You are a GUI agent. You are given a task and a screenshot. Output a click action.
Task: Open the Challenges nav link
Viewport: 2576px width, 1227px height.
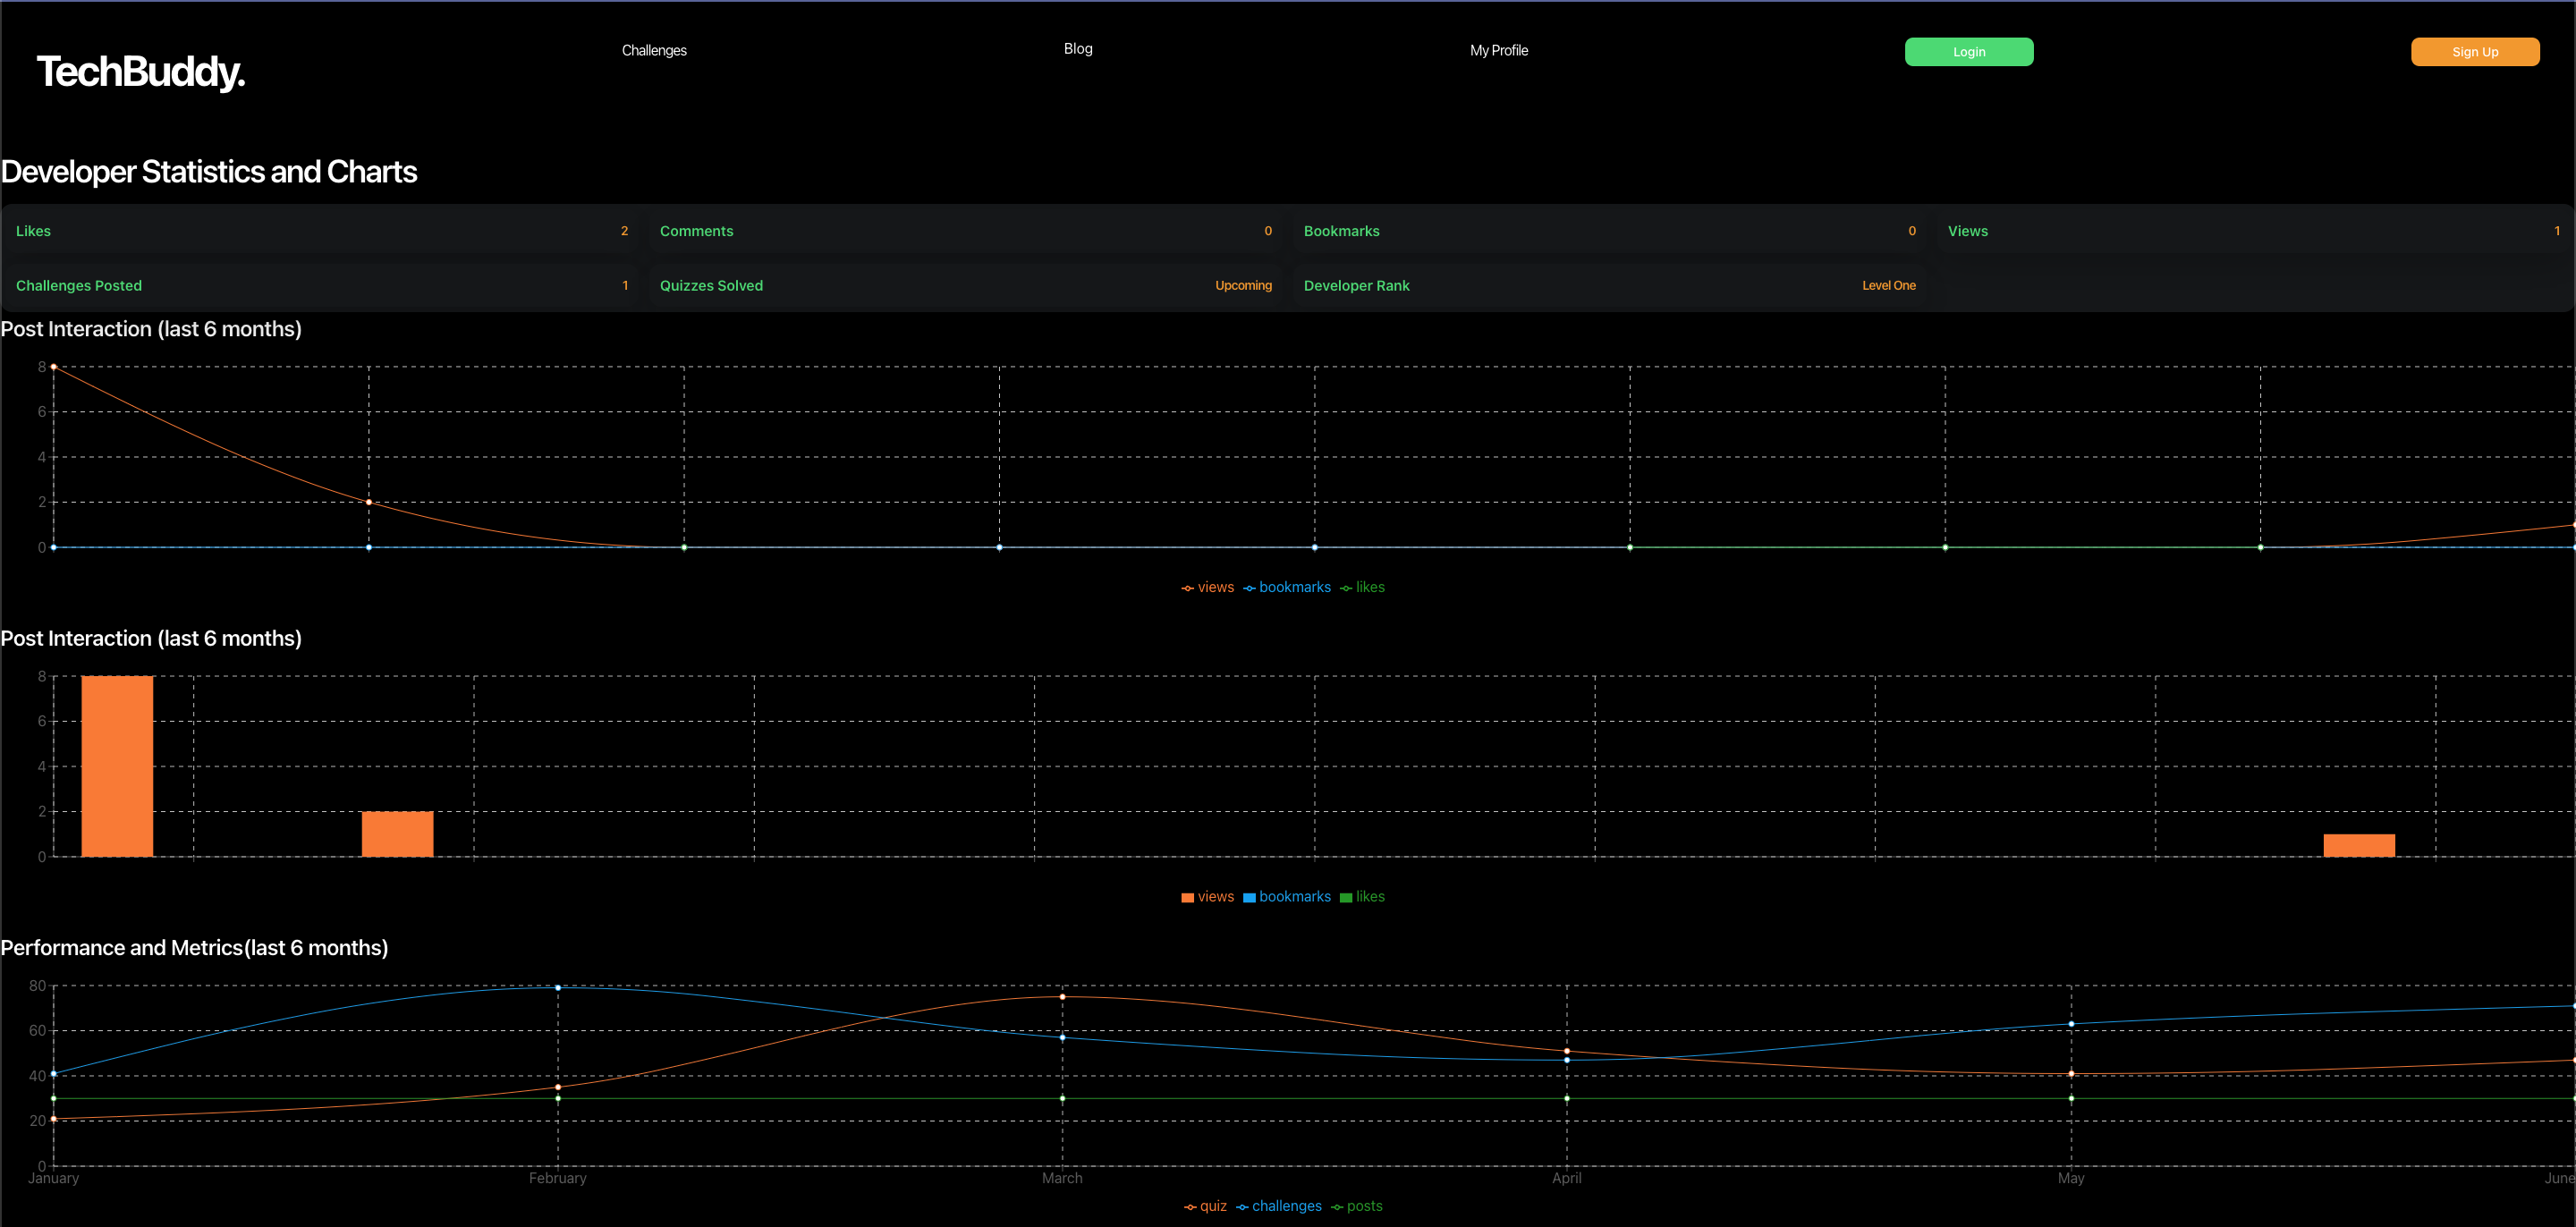tap(654, 50)
